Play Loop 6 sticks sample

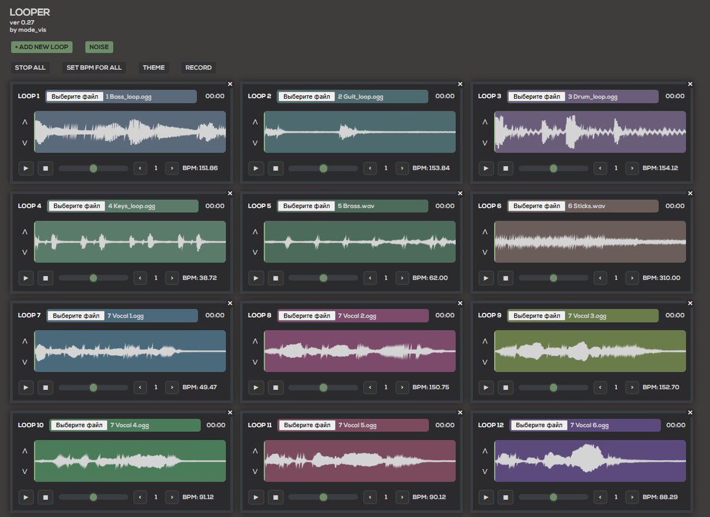(486, 278)
